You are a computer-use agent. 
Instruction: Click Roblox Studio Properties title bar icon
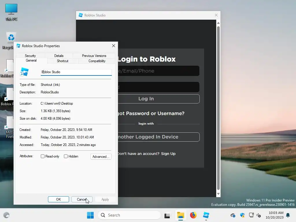pos(18,46)
